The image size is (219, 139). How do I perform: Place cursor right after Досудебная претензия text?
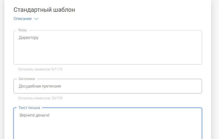pos(61,86)
